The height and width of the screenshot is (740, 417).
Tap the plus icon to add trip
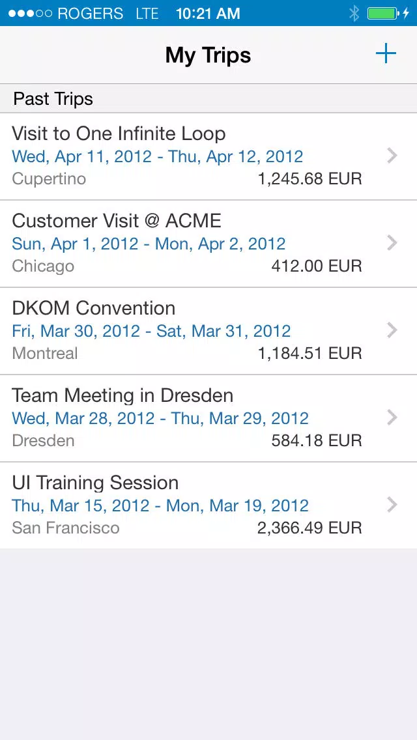386,54
